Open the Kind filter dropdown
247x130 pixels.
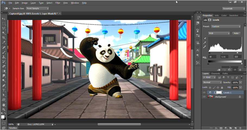click(209, 77)
